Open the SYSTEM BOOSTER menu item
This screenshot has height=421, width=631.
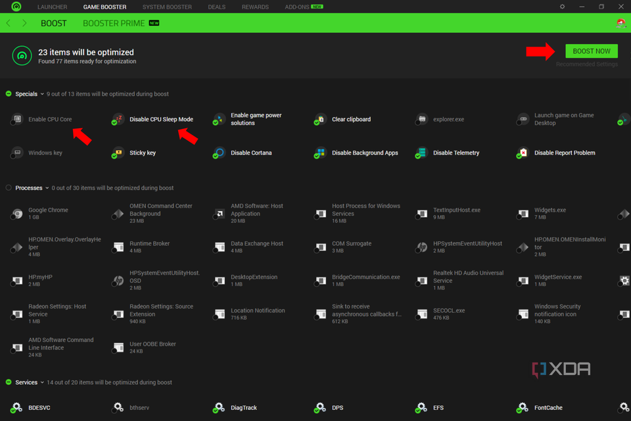(167, 7)
